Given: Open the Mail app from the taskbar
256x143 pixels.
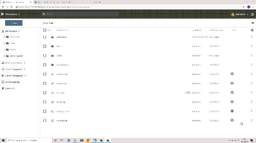Looking at the screenshot, I should point(82,140).
